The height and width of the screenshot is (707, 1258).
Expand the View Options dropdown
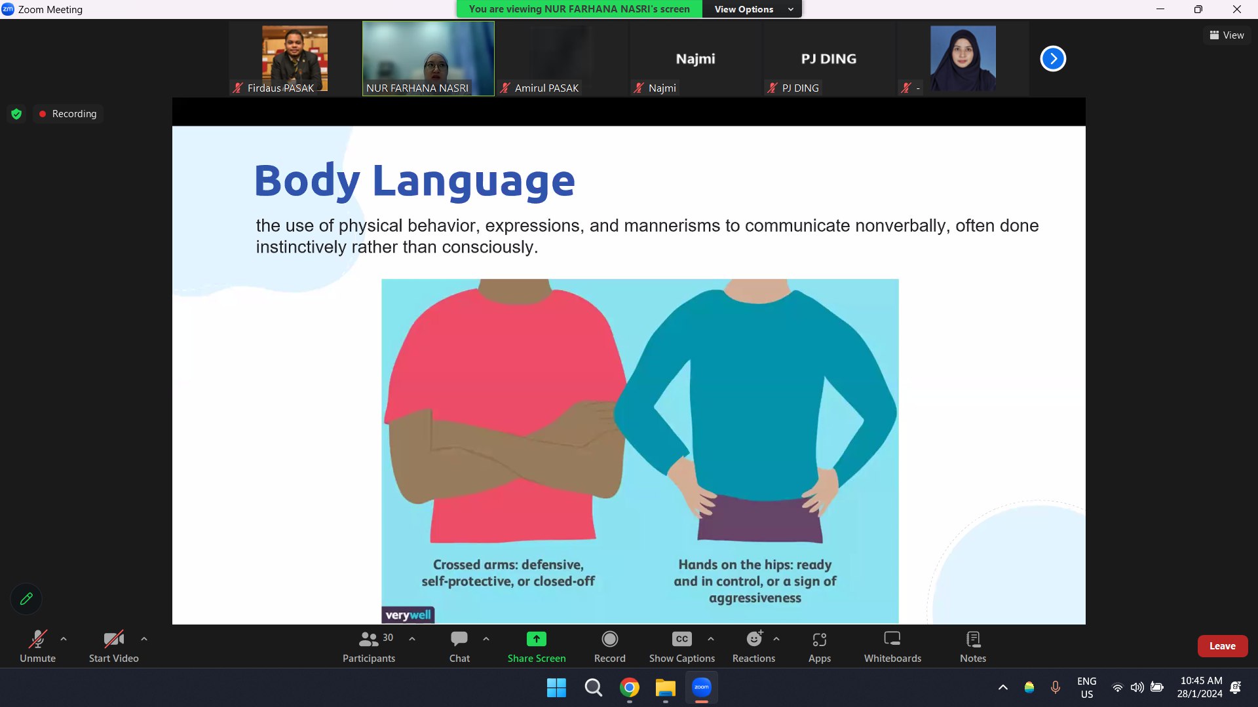(x=752, y=9)
